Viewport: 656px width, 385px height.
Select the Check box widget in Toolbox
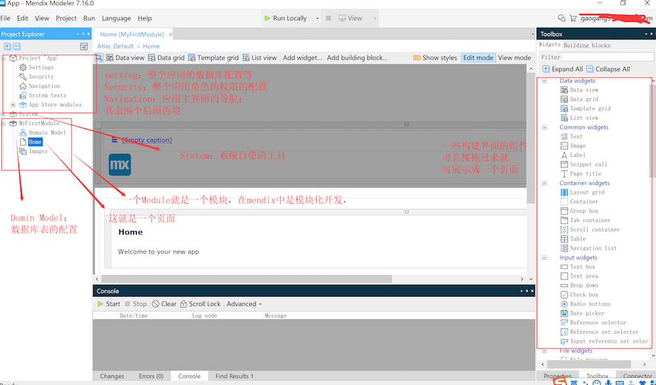click(x=579, y=295)
